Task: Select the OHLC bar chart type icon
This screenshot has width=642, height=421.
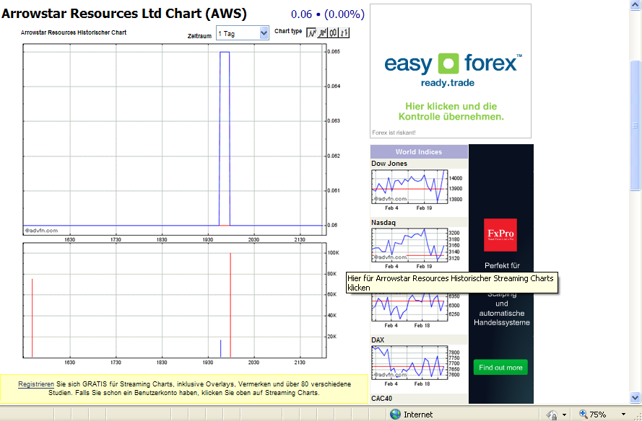Action: 345,33
